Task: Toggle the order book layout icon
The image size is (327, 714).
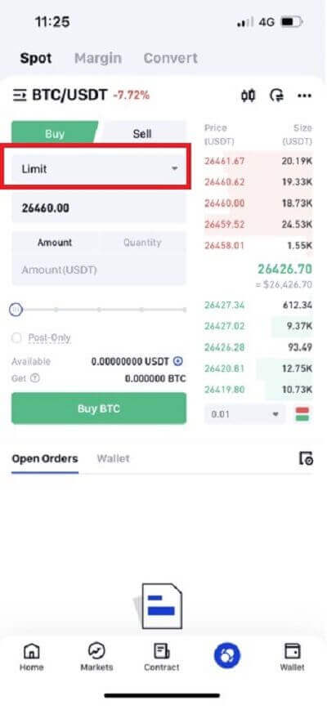Action: [x=302, y=414]
